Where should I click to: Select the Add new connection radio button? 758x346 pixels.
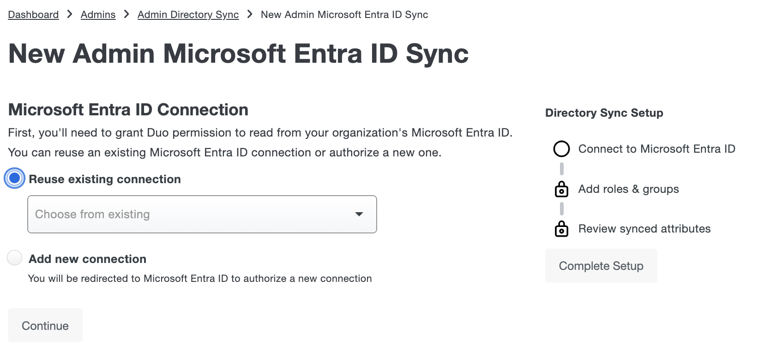(x=15, y=258)
